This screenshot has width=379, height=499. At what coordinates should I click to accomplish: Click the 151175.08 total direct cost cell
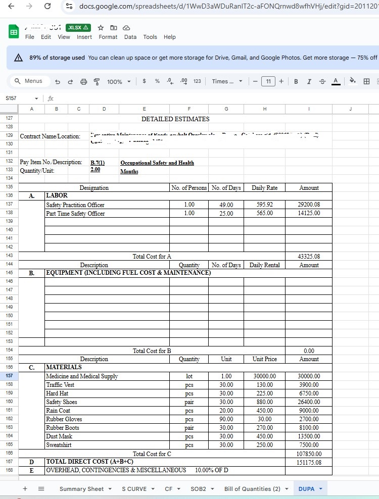coord(309,462)
